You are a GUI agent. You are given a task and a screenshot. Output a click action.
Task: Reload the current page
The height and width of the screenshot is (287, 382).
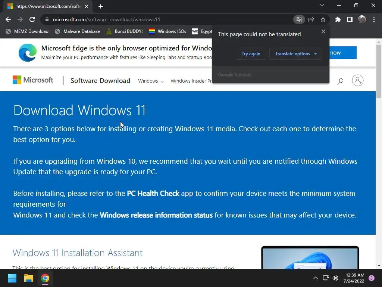pos(32,19)
